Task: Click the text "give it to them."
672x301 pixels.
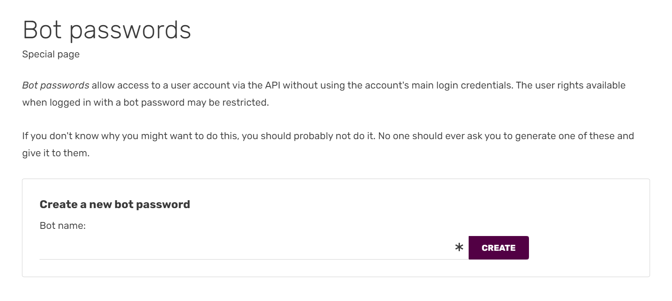Action: 56,153
